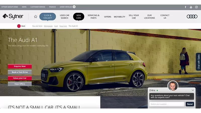Open the YouTube social icon
The width and height of the screenshot is (201, 113).
point(191,7)
